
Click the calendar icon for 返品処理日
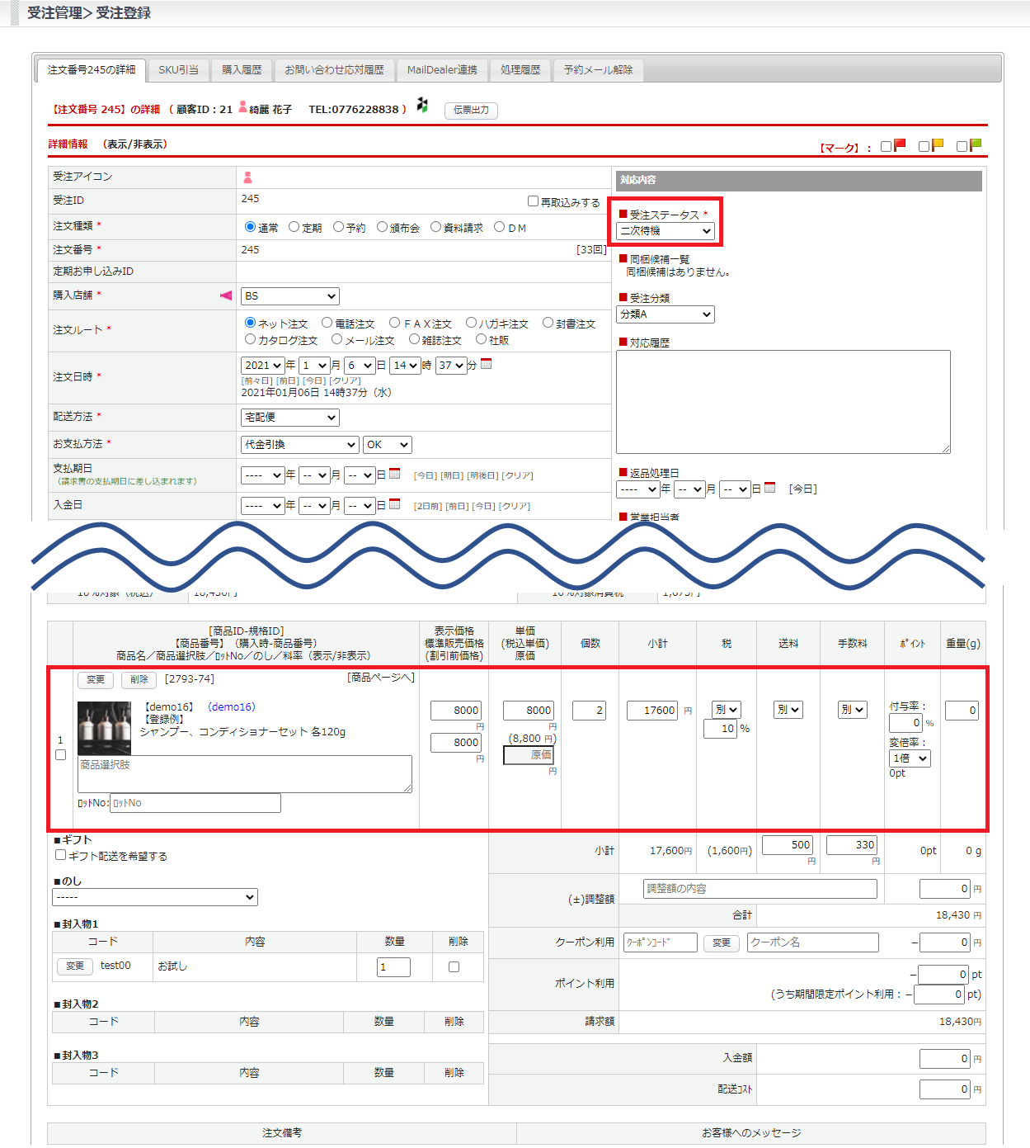point(770,488)
